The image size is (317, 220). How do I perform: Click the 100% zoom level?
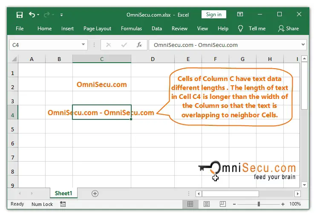tap(295, 204)
